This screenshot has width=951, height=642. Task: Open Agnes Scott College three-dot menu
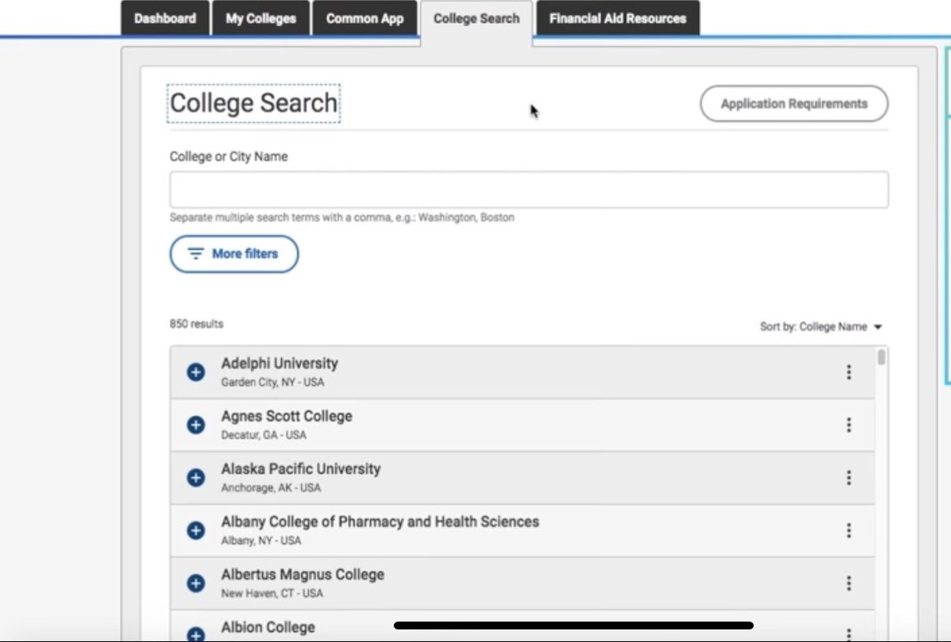point(849,425)
